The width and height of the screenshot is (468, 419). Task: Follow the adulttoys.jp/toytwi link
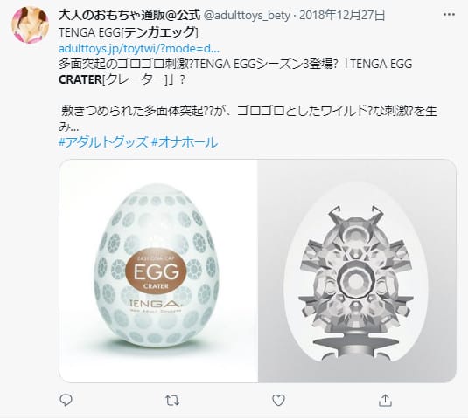pos(139,48)
